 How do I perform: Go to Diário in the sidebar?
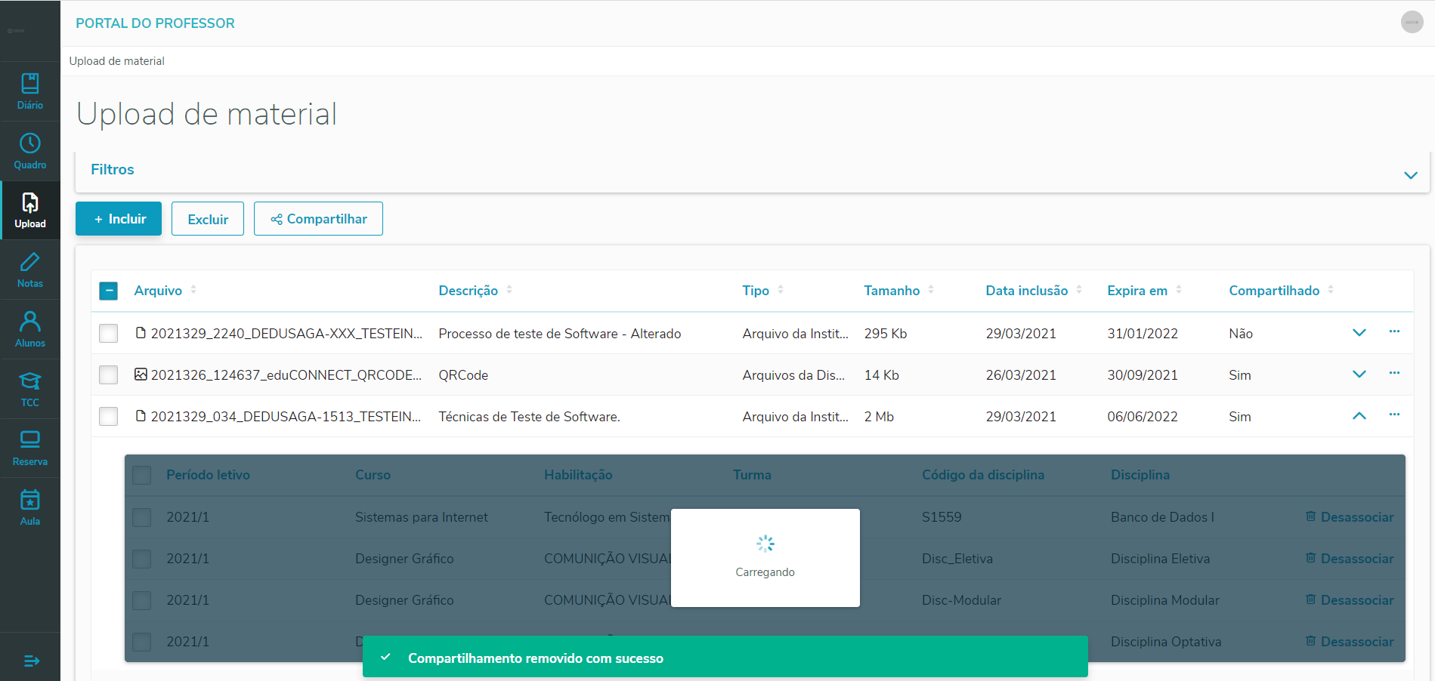point(30,92)
